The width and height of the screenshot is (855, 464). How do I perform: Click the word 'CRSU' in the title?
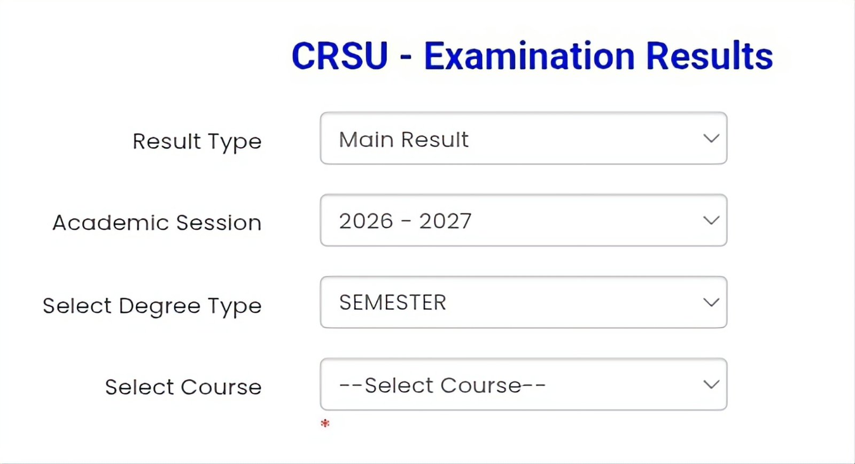(340, 55)
